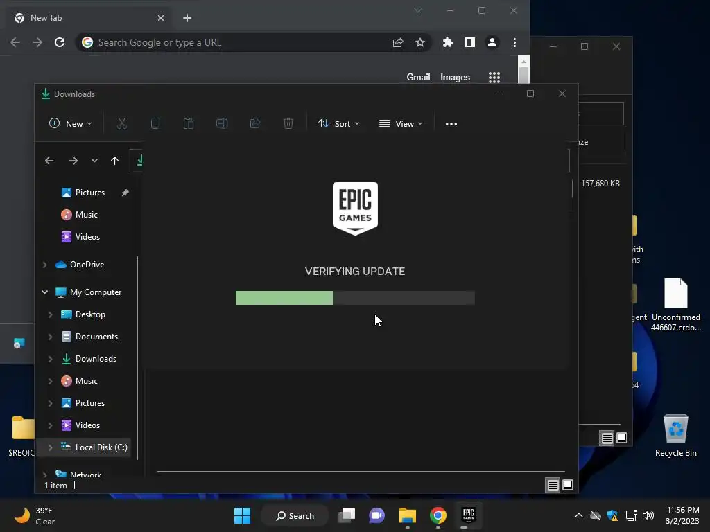This screenshot has width=710, height=532.
Task: Collapse the My Computer tree node
Action: coord(45,292)
